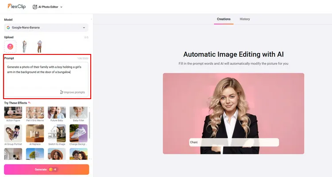Choose the AI Replace effect
Screen dimensions: 332x177
point(35,135)
